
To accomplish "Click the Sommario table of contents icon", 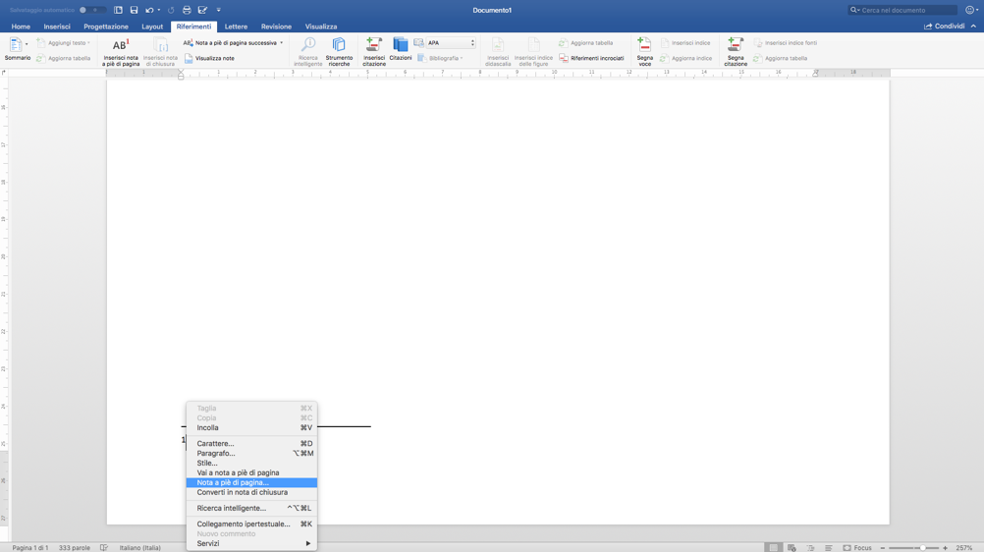I will (x=15, y=45).
